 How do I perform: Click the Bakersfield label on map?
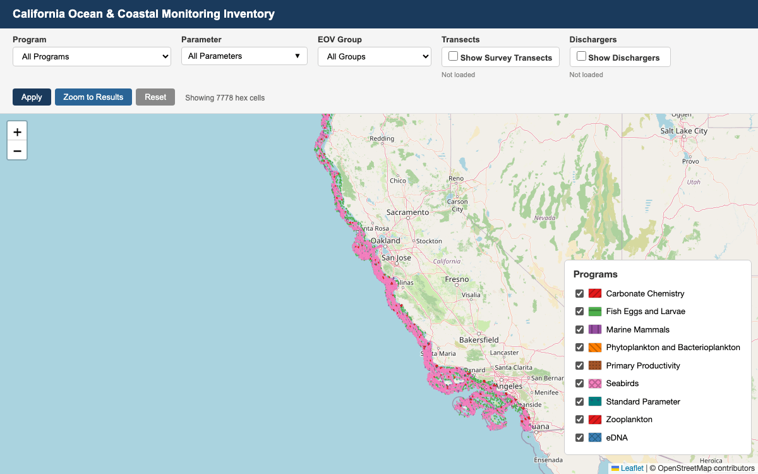point(479,340)
